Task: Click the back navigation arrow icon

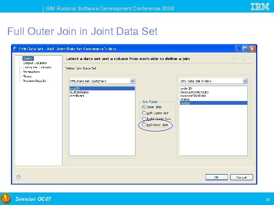Action: click(233, 58)
